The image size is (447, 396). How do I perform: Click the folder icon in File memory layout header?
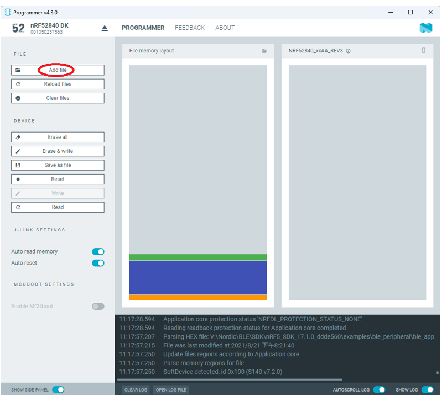[264, 51]
